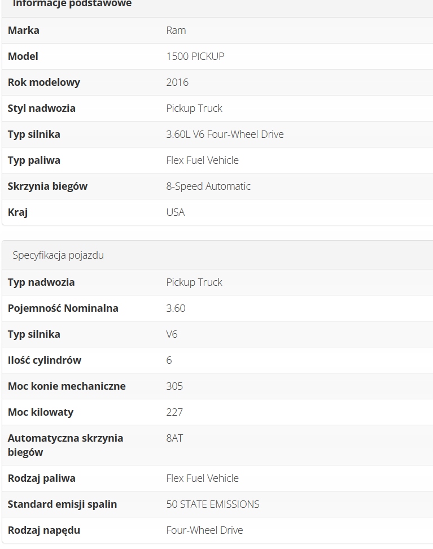The width and height of the screenshot is (433, 549).
Task: Select the "50 STATE EMISSIONS" value
Action: click(213, 504)
